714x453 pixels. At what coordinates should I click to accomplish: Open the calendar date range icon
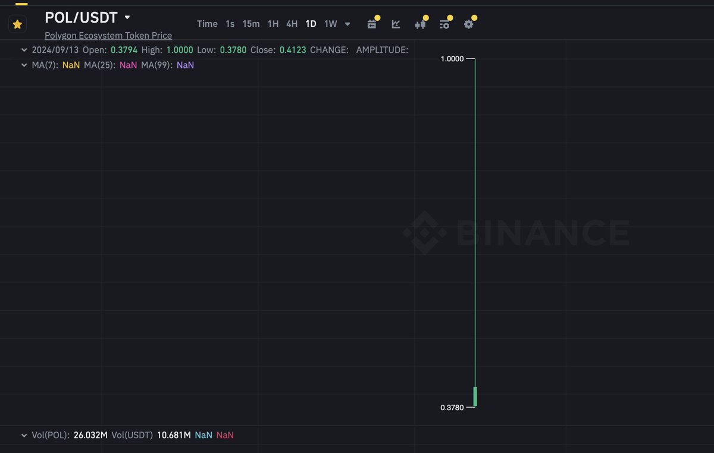(x=372, y=24)
